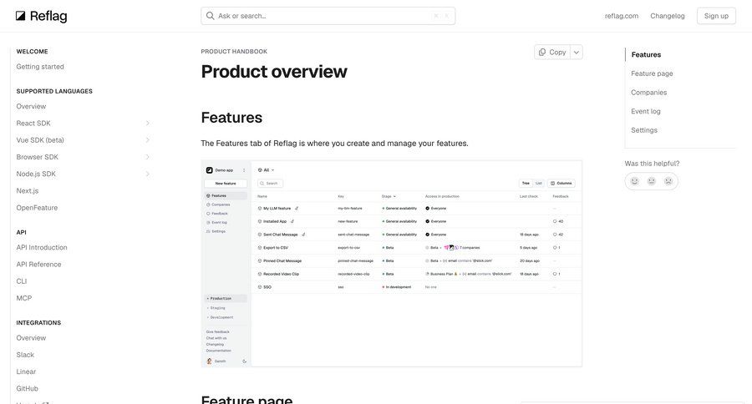Viewport: 752px width, 404px height.
Task: Open Integrations Overview page
Action: point(31,338)
